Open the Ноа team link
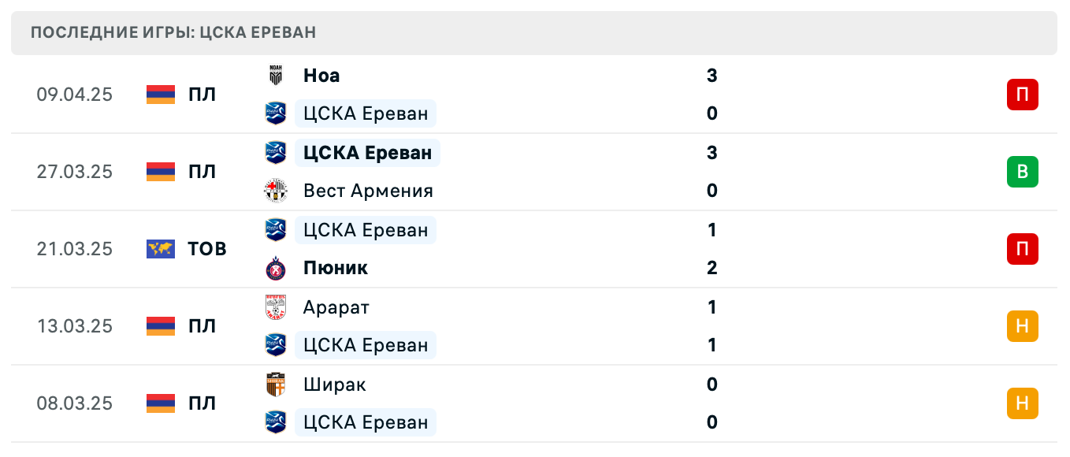This screenshot has width=1070, height=457. 321,76
